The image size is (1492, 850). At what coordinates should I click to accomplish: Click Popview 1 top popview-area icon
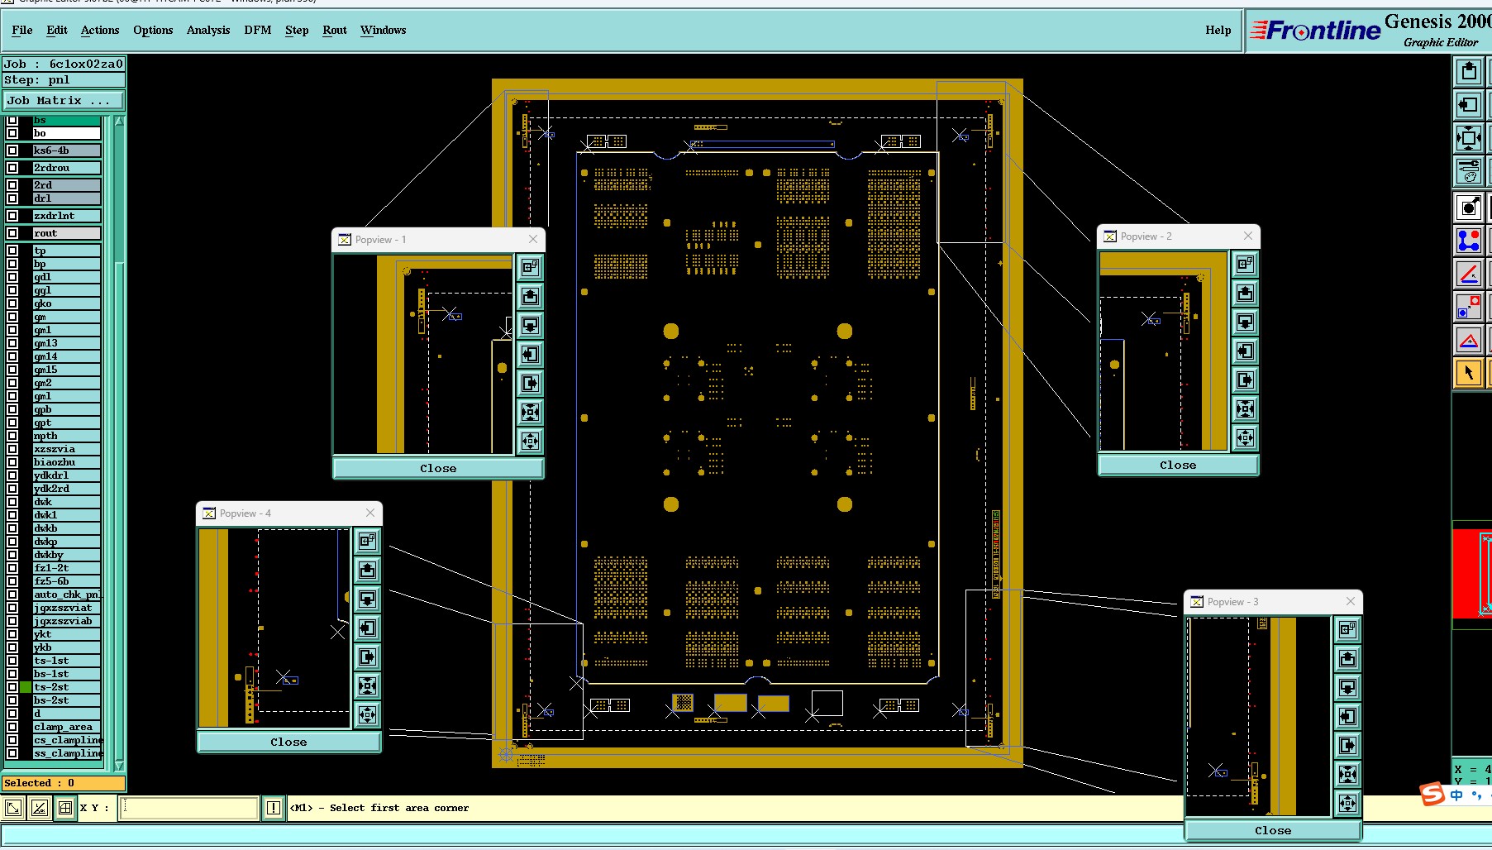click(531, 267)
